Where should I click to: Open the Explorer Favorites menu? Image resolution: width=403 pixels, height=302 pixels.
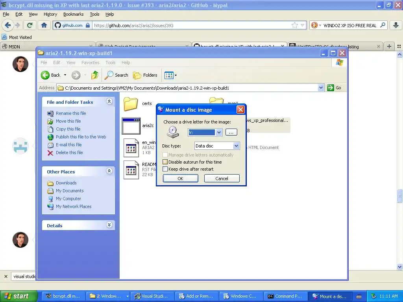[90, 63]
